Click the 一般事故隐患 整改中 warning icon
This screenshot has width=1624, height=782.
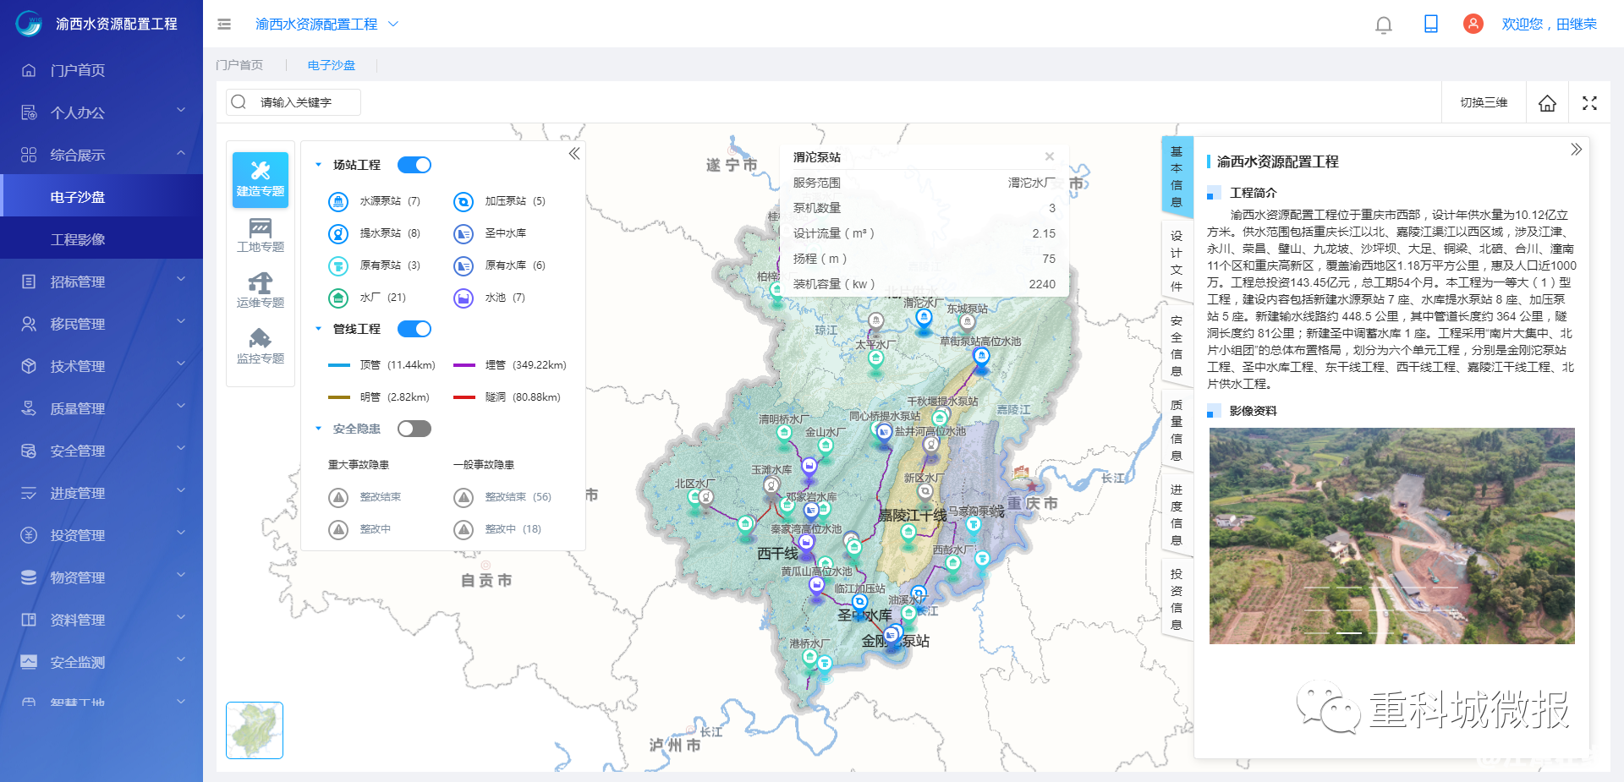coord(464,529)
